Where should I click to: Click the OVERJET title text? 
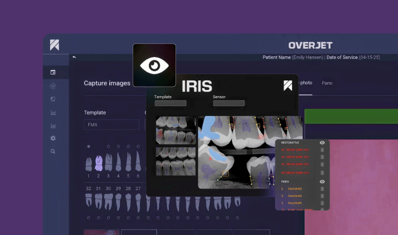310,45
